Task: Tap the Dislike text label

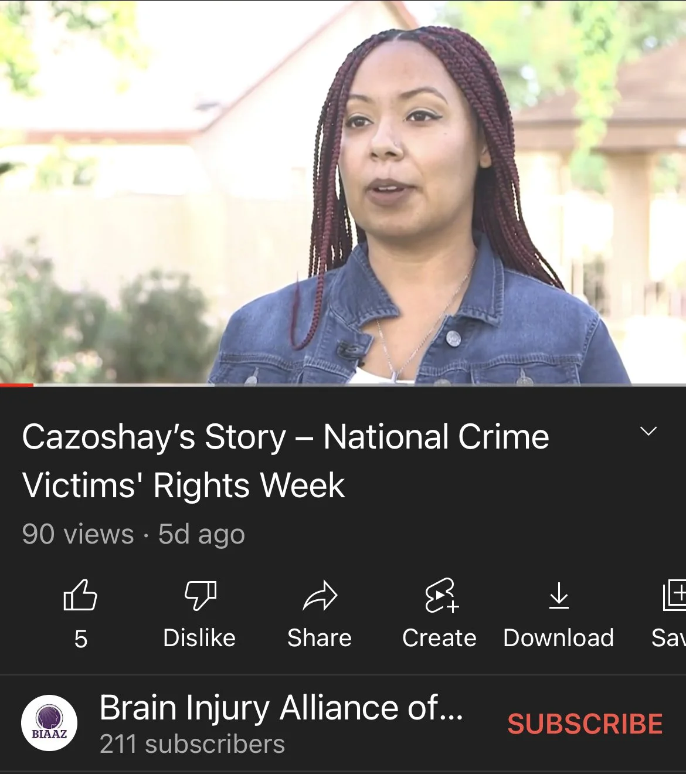Action: [x=199, y=638]
